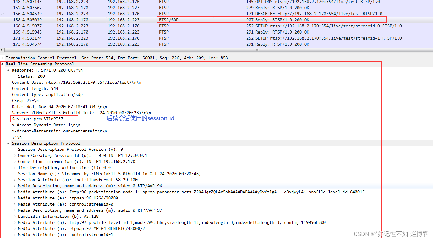Select the Content-length: 544 line
The image size is (433, 240).
point(35,88)
